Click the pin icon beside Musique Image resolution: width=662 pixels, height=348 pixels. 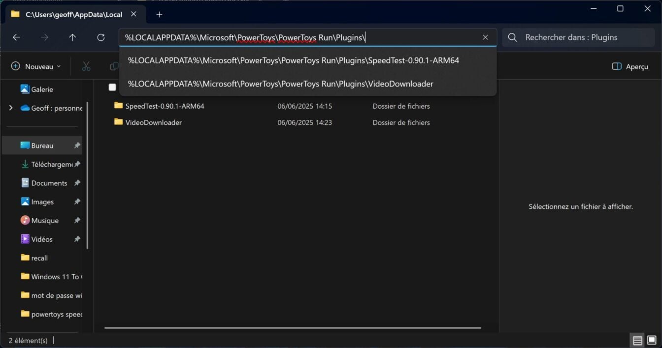click(x=77, y=221)
